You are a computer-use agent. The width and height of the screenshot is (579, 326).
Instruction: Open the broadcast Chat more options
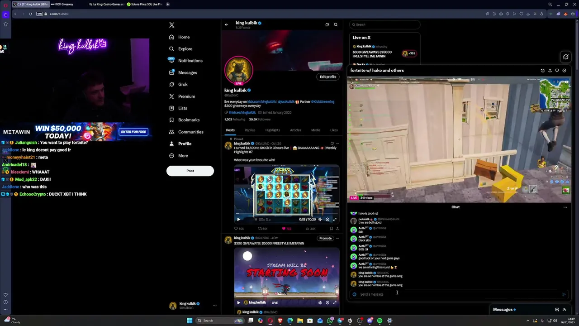pyautogui.click(x=565, y=207)
